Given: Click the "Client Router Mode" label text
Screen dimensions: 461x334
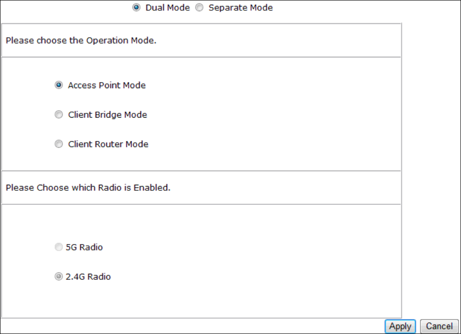Looking at the screenshot, I should click(108, 144).
